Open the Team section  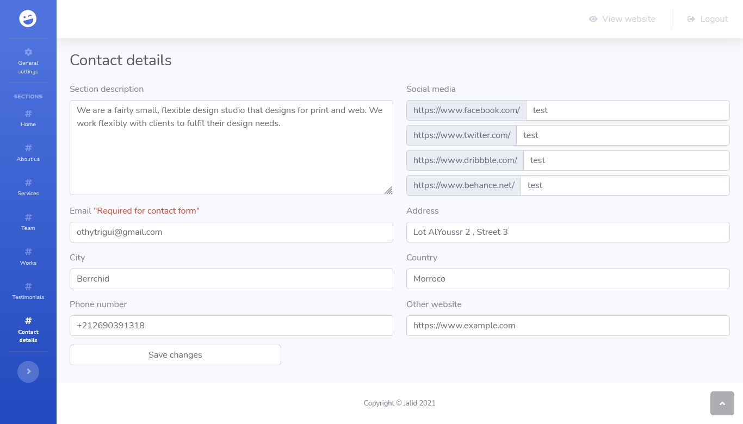(x=28, y=222)
